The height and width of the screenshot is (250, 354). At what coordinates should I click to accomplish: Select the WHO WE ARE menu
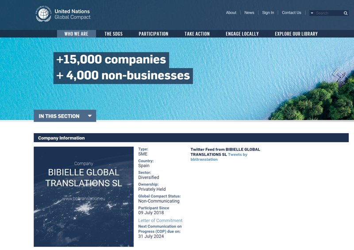point(76,34)
